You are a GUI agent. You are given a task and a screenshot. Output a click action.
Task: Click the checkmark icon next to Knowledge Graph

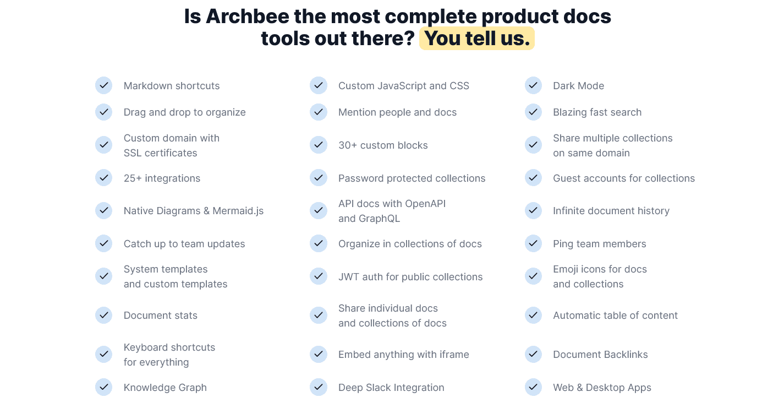tap(103, 387)
